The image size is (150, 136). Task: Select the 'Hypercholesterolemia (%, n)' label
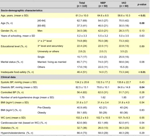pos(17,133)
